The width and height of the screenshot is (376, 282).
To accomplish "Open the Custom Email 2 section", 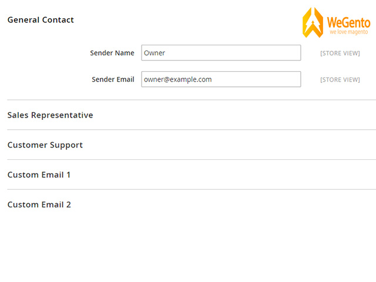I will pyautogui.click(x=39, y=204).
